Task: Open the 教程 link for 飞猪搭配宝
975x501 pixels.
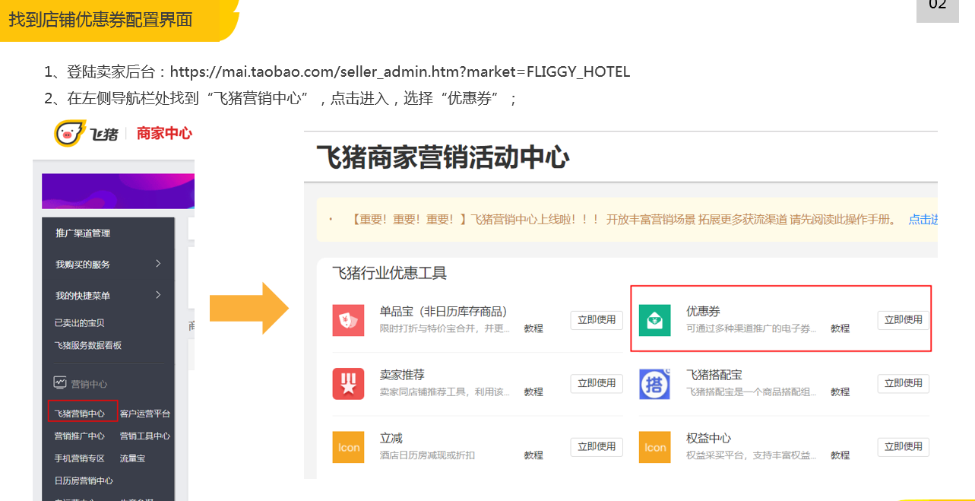Action: coord(840,392)
